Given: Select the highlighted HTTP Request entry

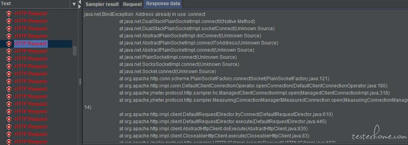Looking at the screenshot, I should pyautogui.click(x=31, y=44).
